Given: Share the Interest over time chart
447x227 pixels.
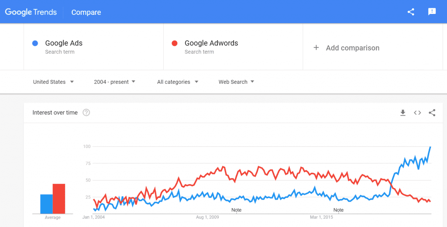Looking at the screenshot, I should pyautogui.click(x=432, y=113).
